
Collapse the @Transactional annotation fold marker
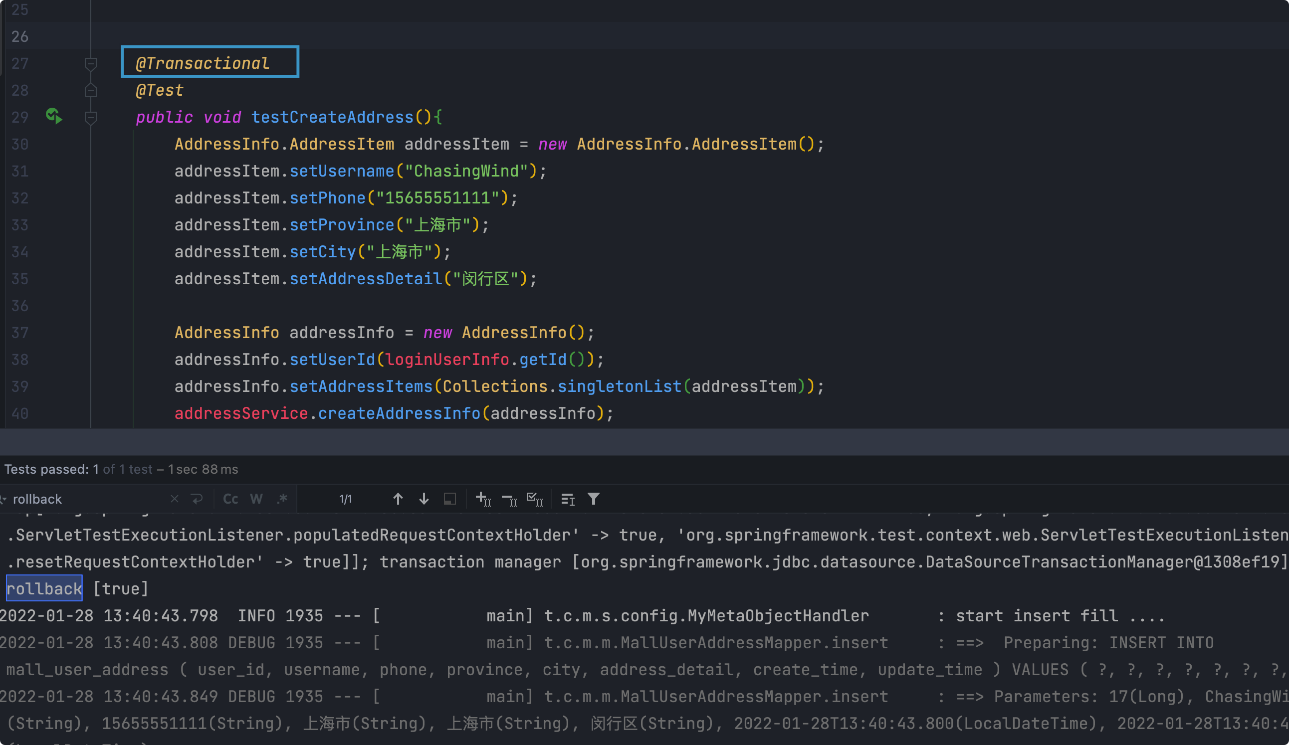pos(90,64)
